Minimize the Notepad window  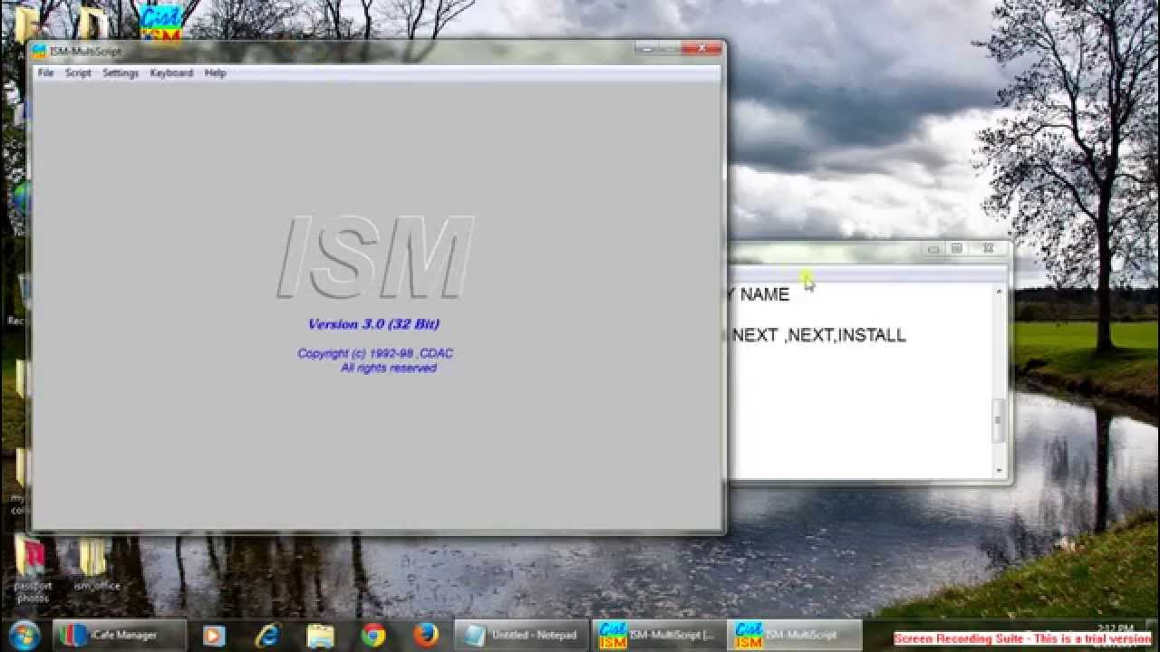[x=933, y=248]
